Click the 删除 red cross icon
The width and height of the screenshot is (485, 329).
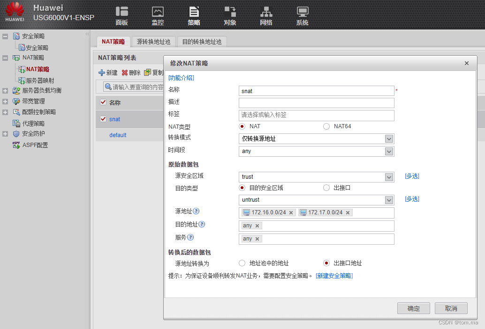click(125, 73)
